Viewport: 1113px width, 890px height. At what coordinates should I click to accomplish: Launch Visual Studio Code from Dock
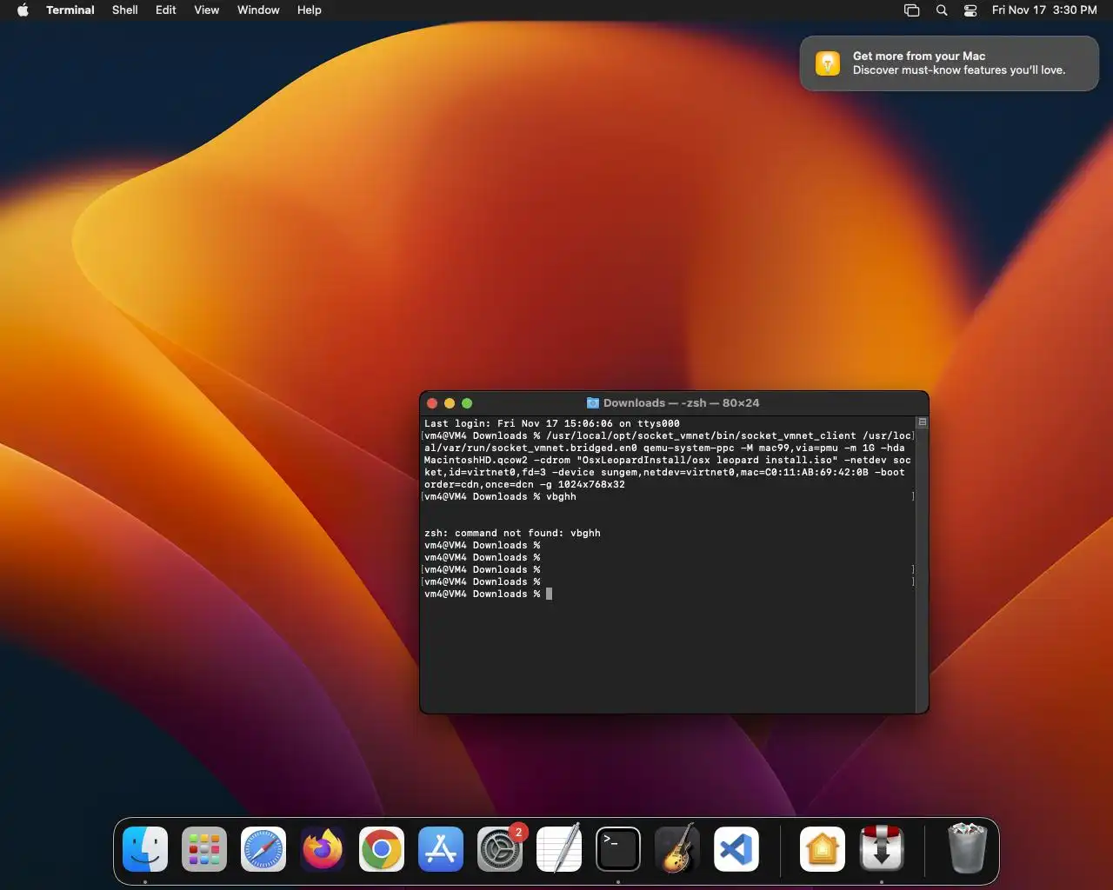(736, 849)
